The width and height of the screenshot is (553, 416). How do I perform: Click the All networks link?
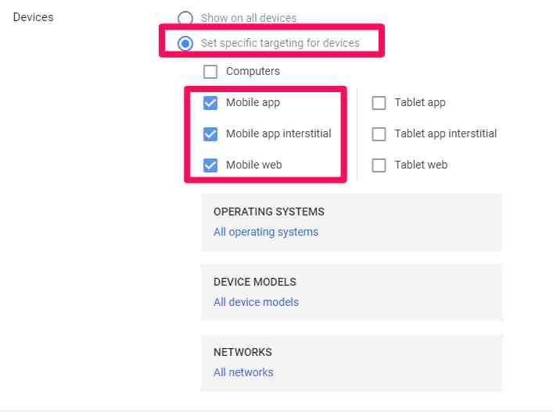pyautogui.click(x=243, y=372)
